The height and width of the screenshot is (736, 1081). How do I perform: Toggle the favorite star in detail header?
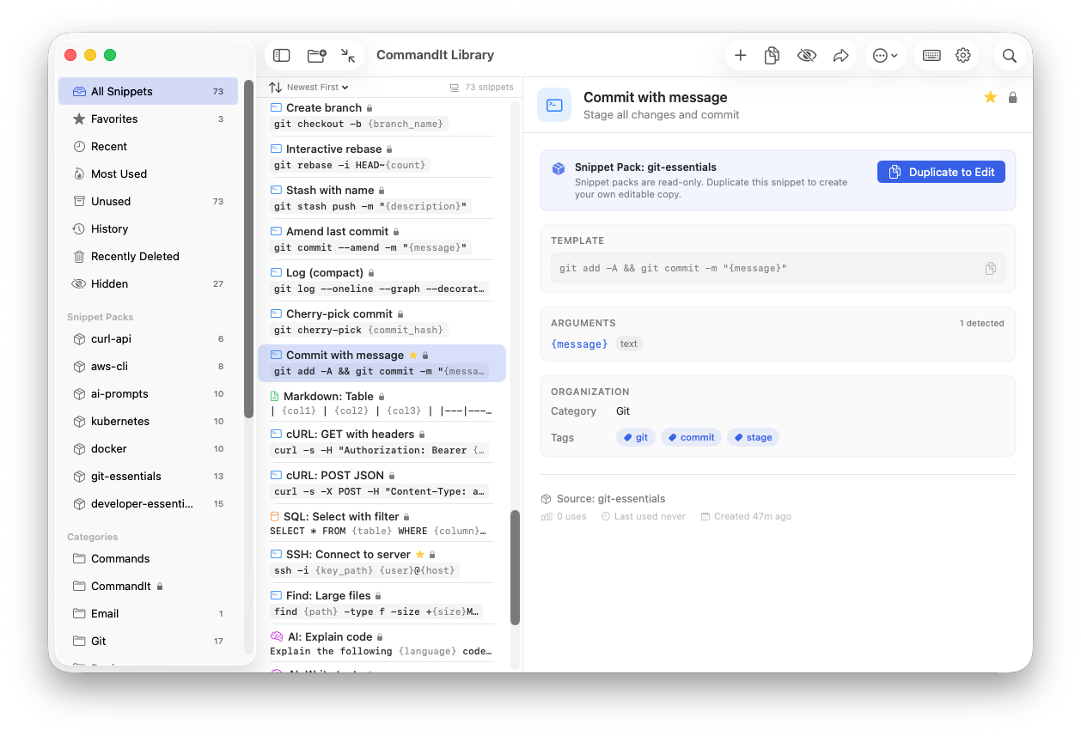point(990,98)
